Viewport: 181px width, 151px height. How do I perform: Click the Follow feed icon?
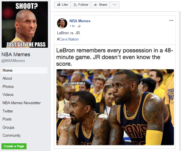point(75,5)
